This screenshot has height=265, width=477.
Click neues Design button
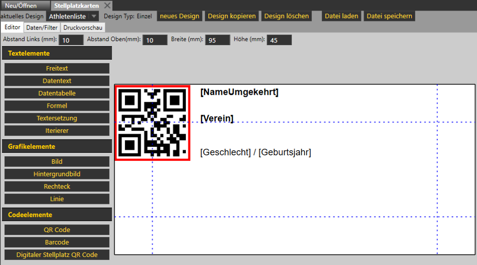(x=179, y=16)
